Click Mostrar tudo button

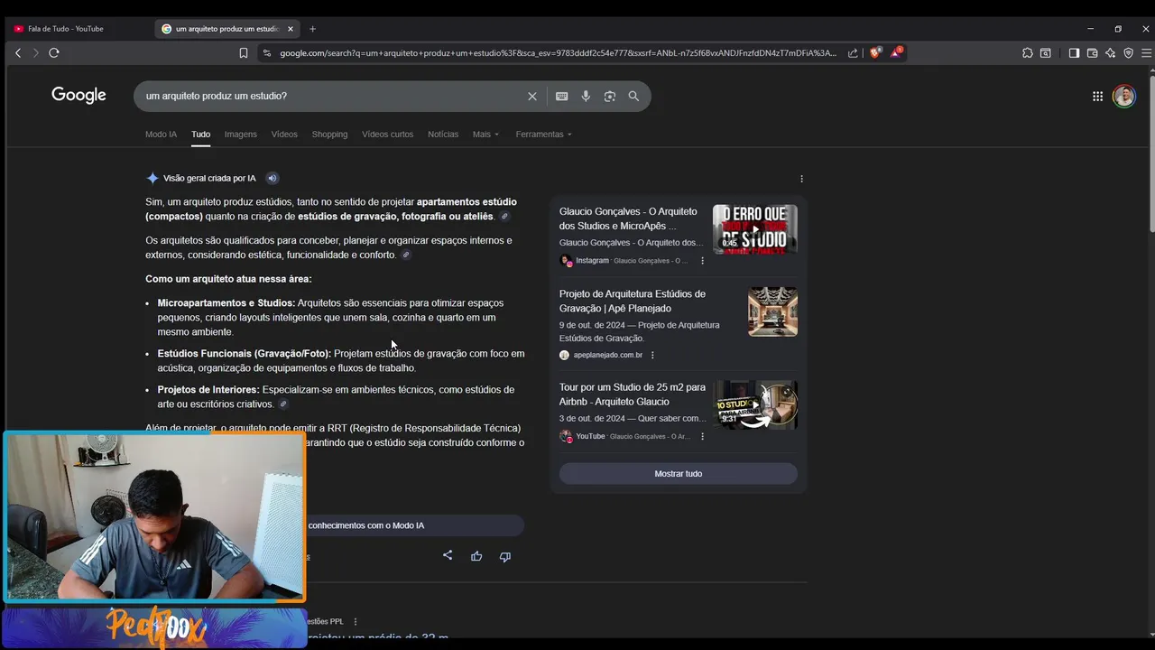(x=679, y=474)
